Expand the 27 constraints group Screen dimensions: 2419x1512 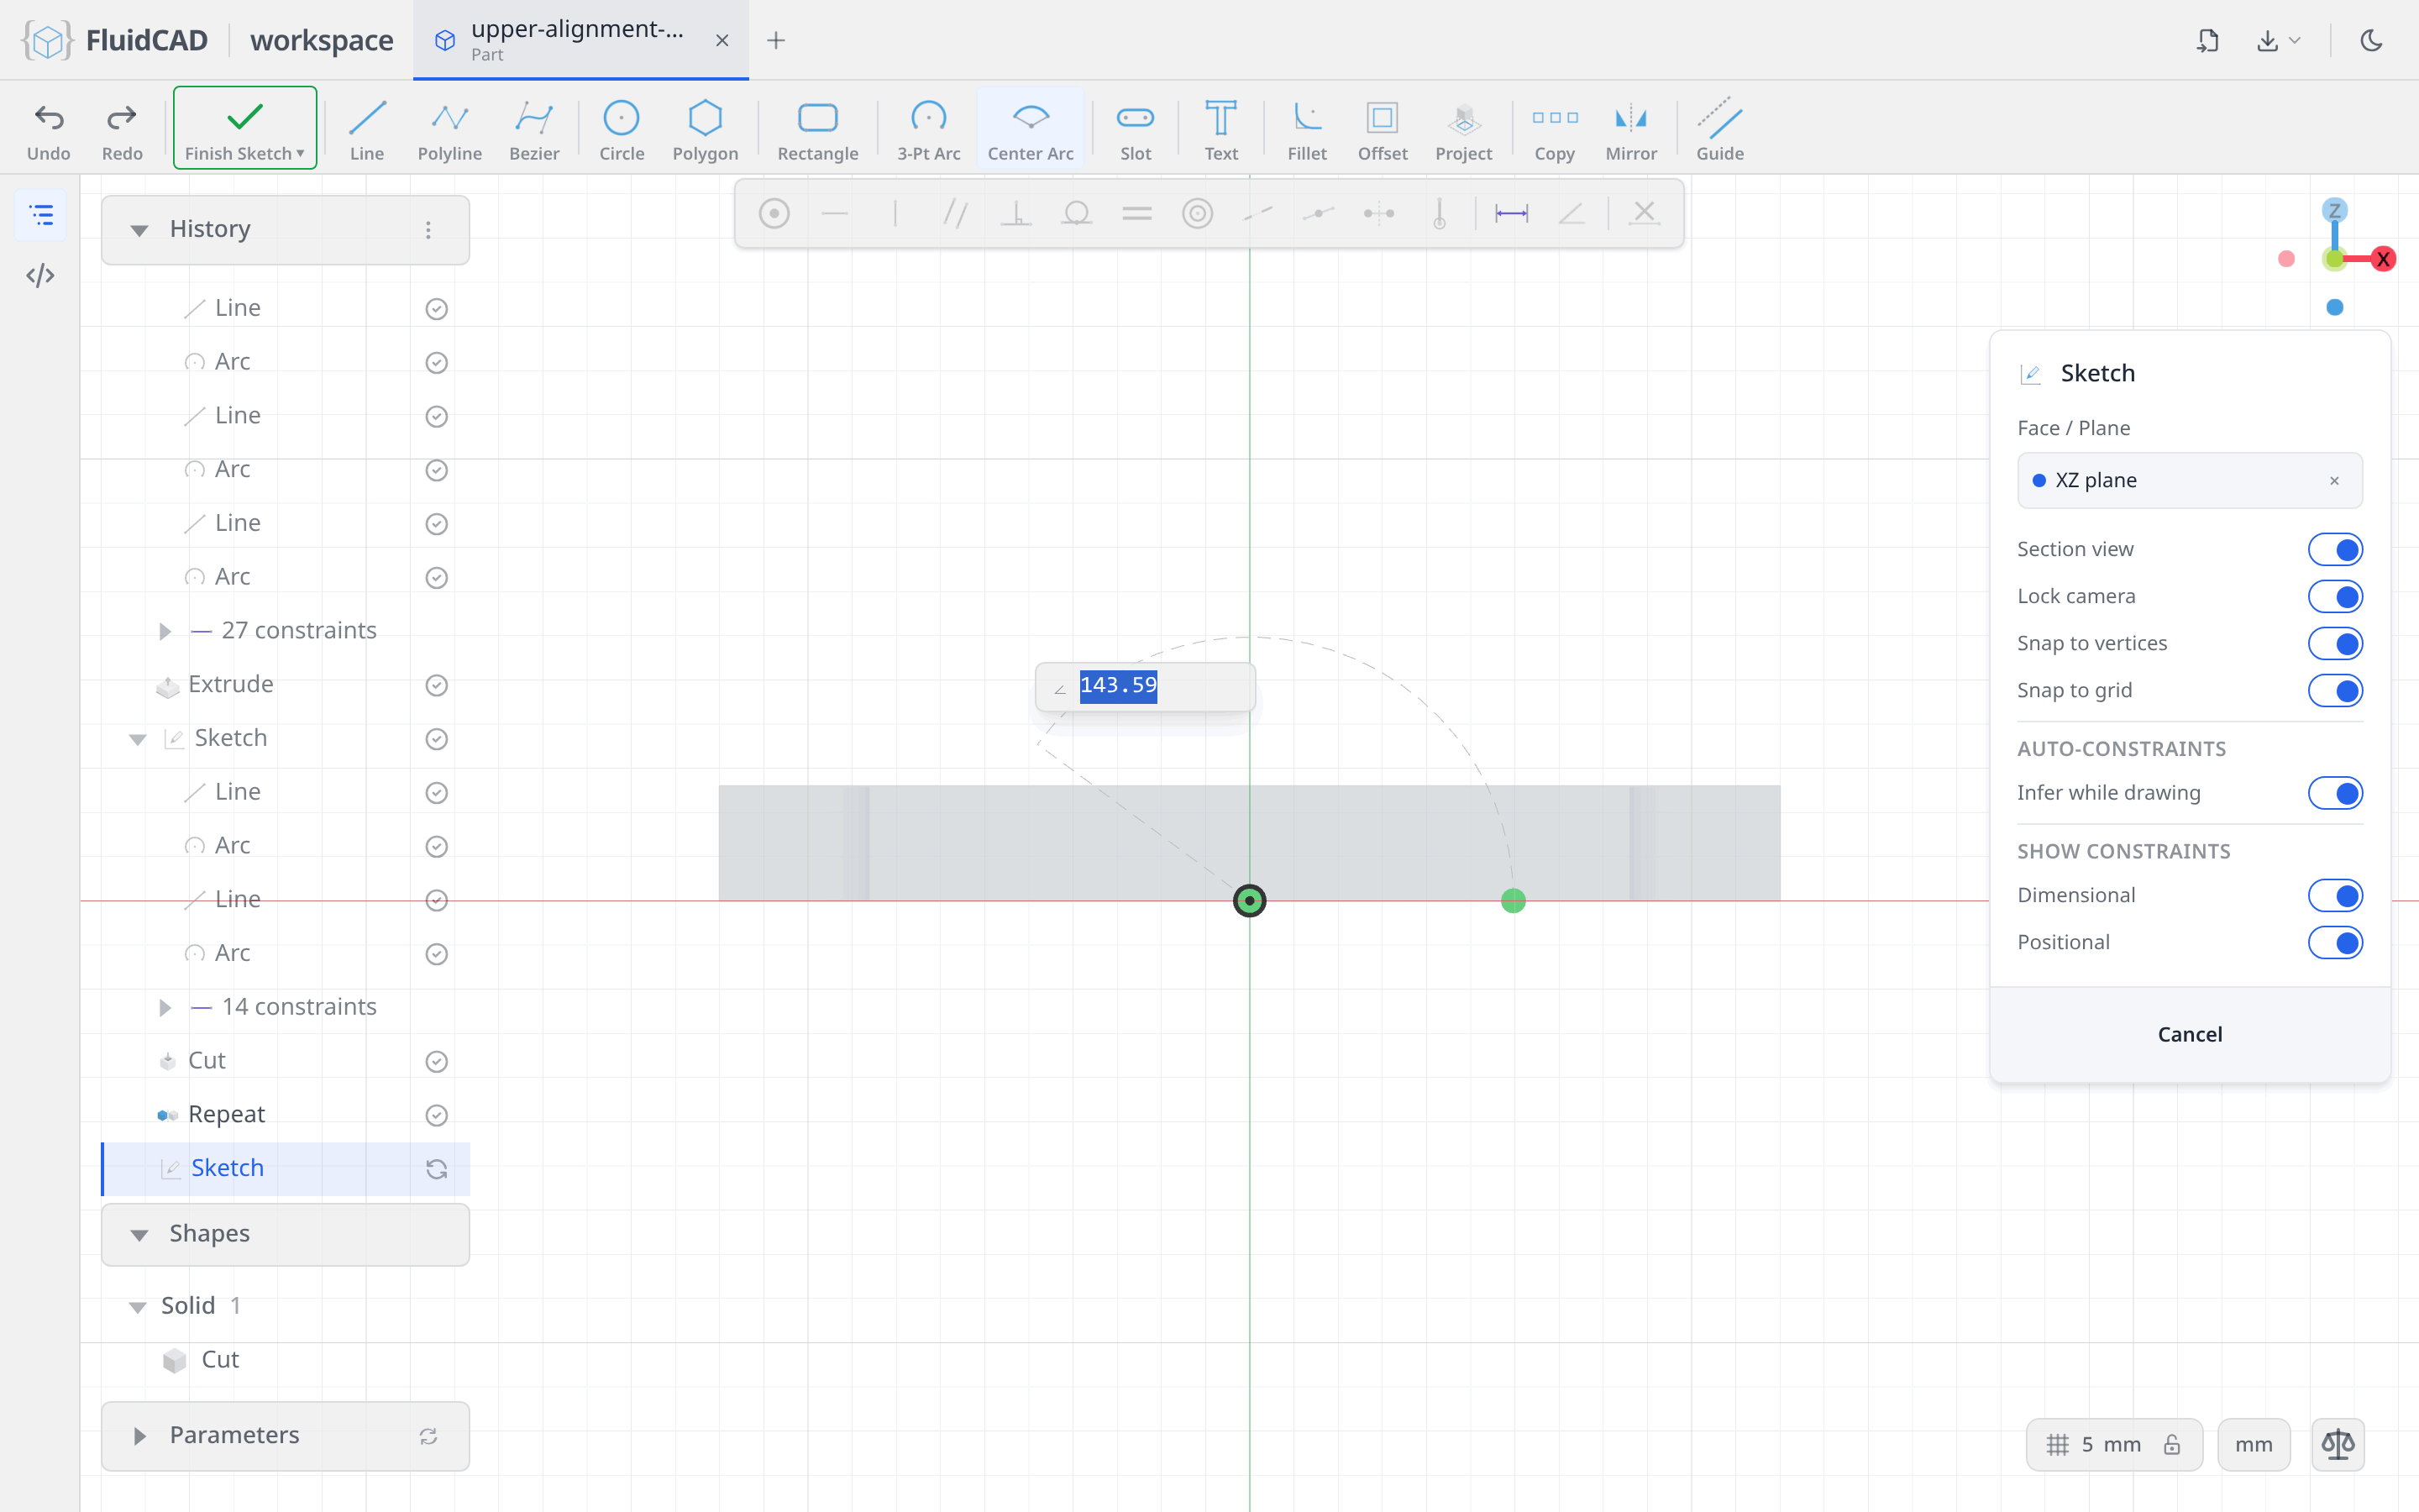point(165,631)
